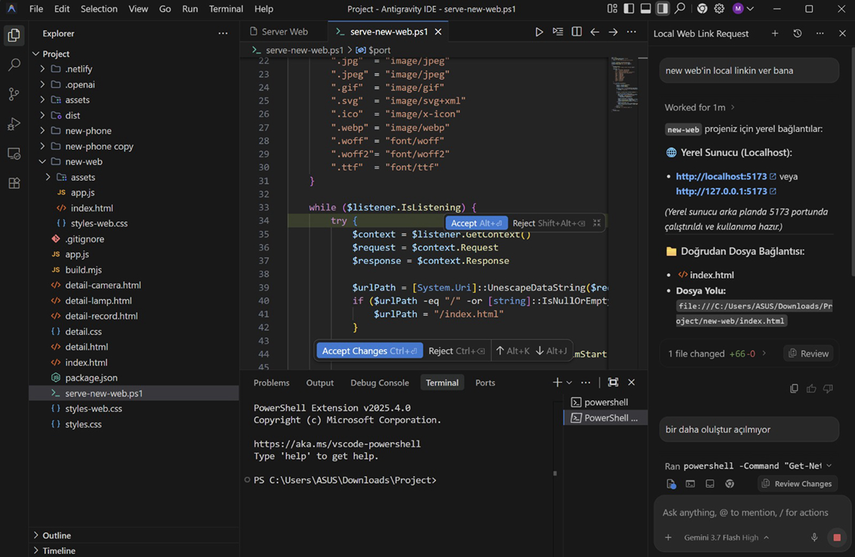Image resolution: width=855 pixels, height=557 pixels.
Task: Open the Selection menu
Action: [x=99, y=9]
